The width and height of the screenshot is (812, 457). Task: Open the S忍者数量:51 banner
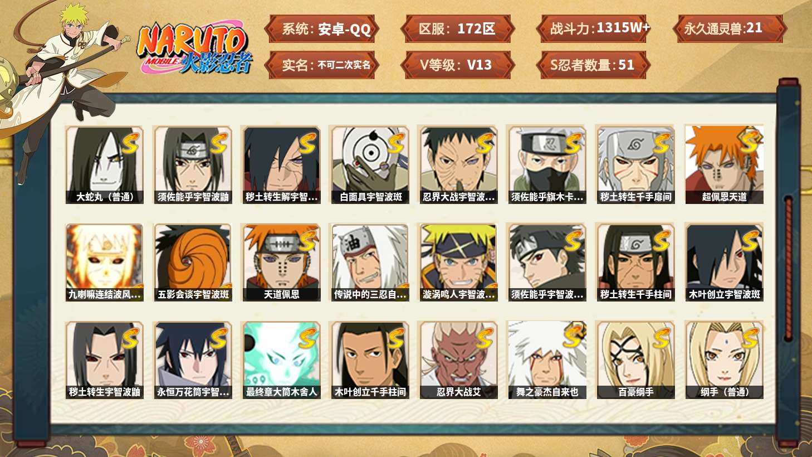[594, 65]
